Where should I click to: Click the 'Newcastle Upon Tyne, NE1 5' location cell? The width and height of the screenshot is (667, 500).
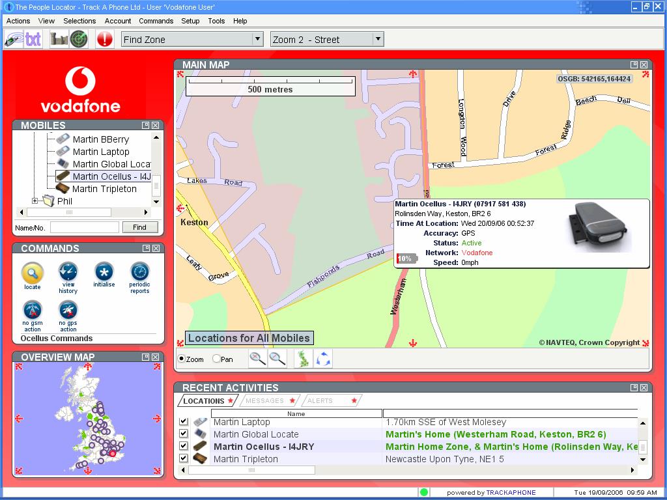[x=444, y=459]
